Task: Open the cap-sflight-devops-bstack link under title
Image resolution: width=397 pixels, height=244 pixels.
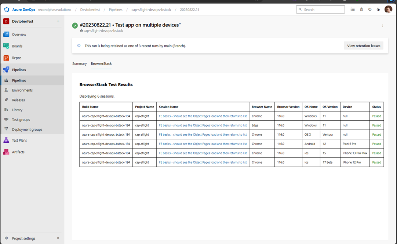Action: [103, 30]
